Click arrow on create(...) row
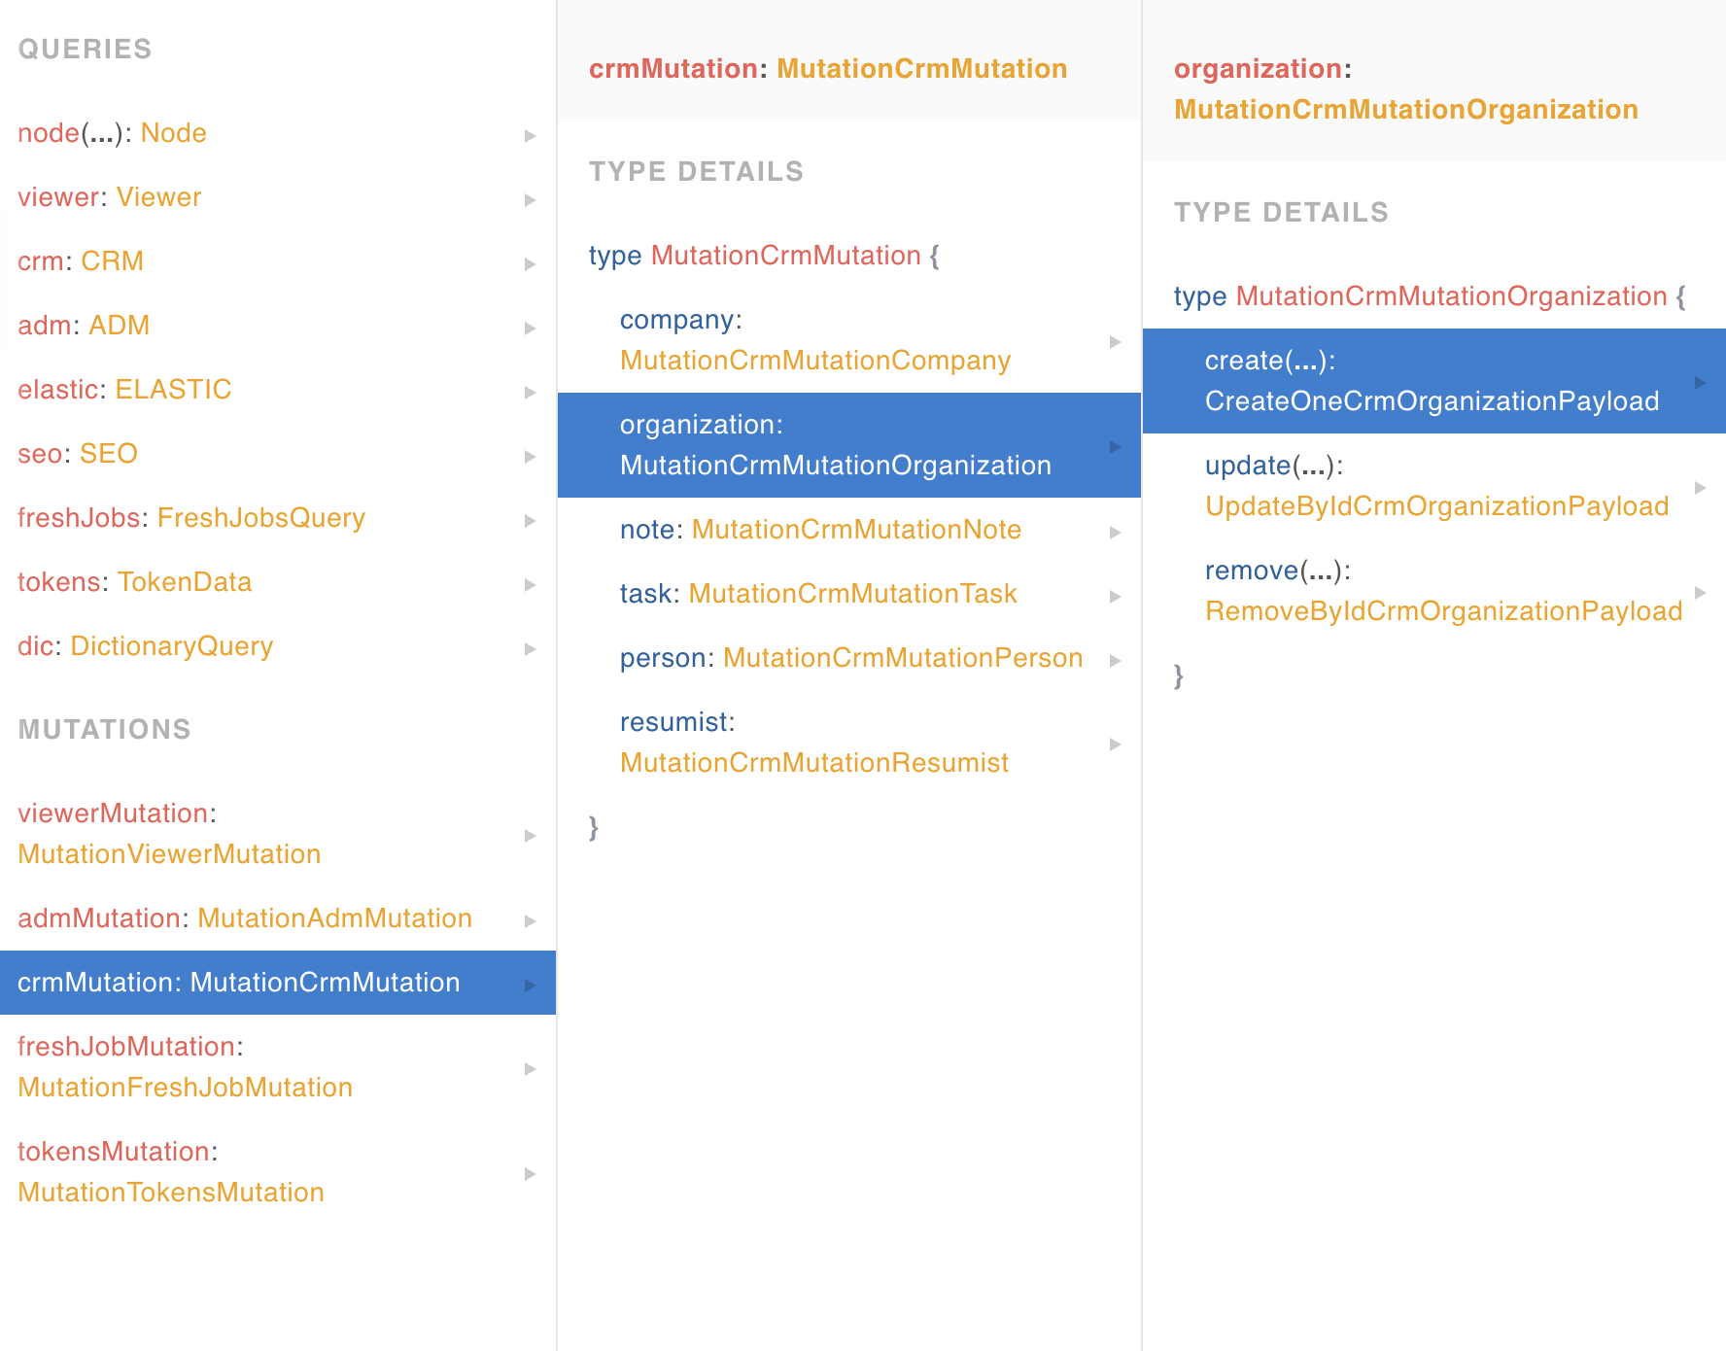 1700,382
